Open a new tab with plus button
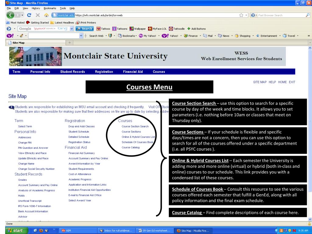This screenshot has height=234, width=312. click(70, 43)
